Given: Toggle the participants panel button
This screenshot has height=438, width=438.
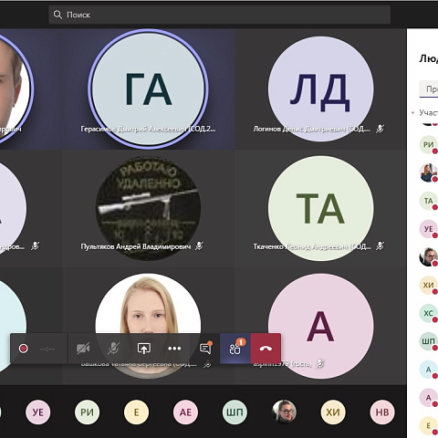Looking at the screenshot, I should pyautogui.click(x=235, y=349).
